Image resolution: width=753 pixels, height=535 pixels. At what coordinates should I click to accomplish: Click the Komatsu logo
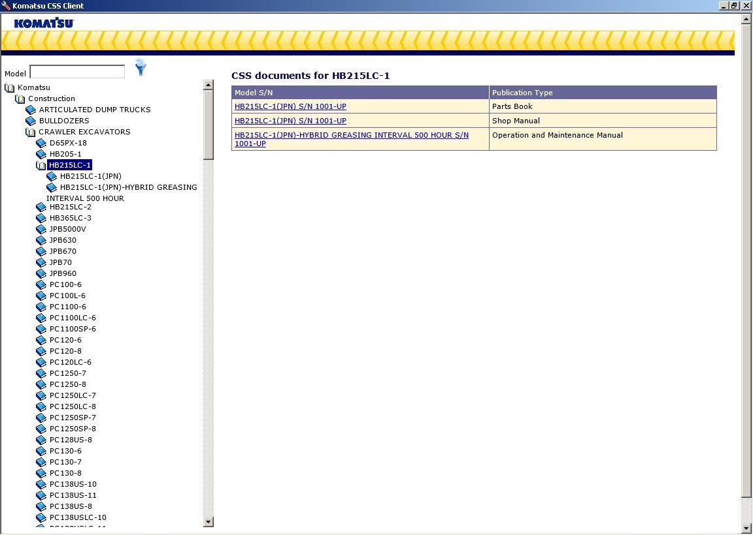[44, 23]
